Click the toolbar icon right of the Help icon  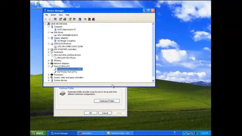pos(74,19)
